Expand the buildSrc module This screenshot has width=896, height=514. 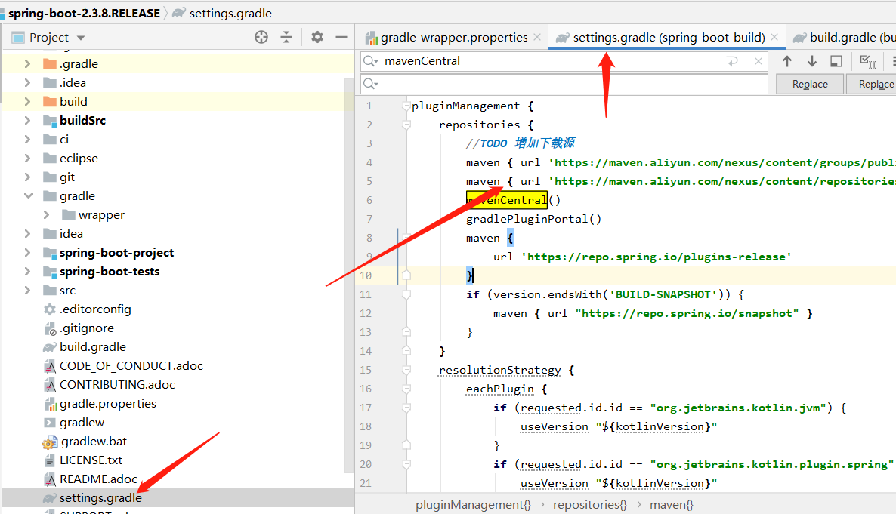(27, 121)
